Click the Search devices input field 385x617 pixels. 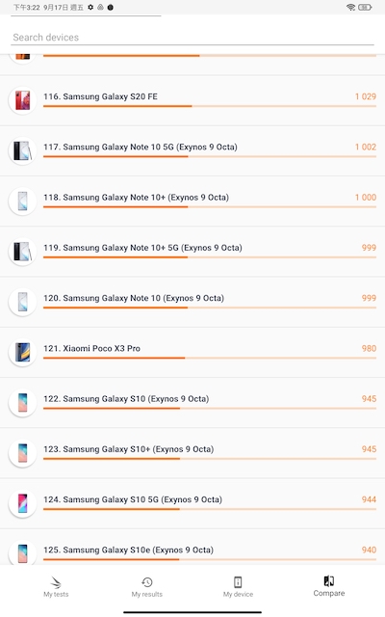tap(192, 38)
